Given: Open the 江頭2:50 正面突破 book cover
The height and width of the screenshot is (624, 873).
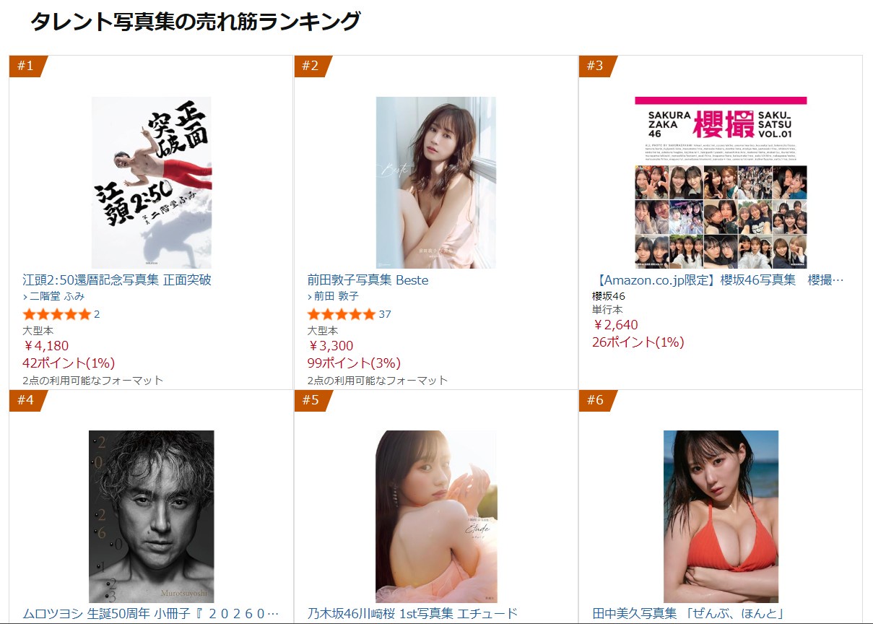Looking at the screenshot, I should pos(152,183).
